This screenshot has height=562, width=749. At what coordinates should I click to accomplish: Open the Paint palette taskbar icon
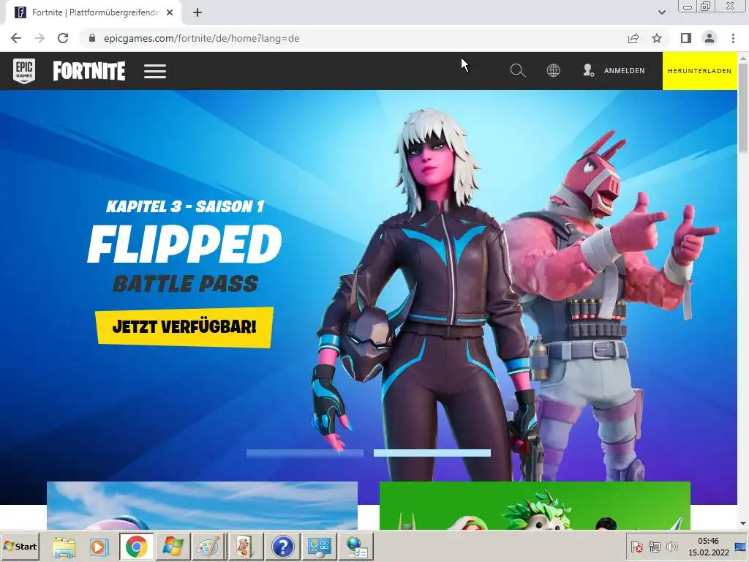(x=208, y=547)
